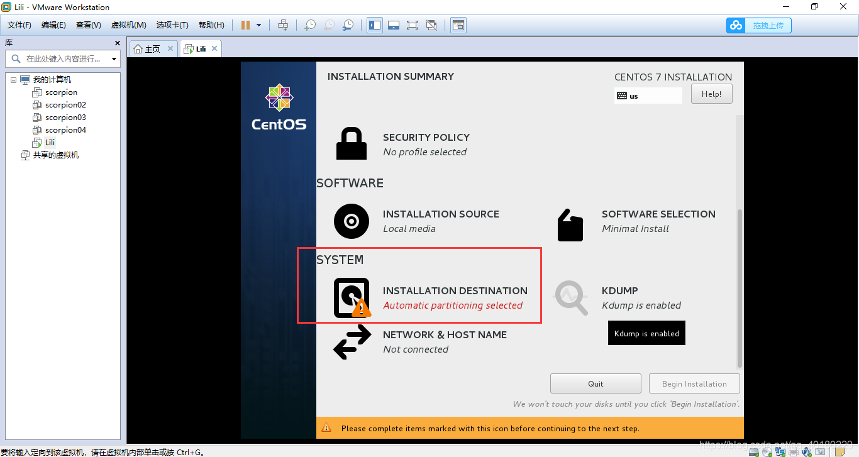Click the 'Not connected' text
859x457 pixels.
pyautogui.click(x=416, y=350)
